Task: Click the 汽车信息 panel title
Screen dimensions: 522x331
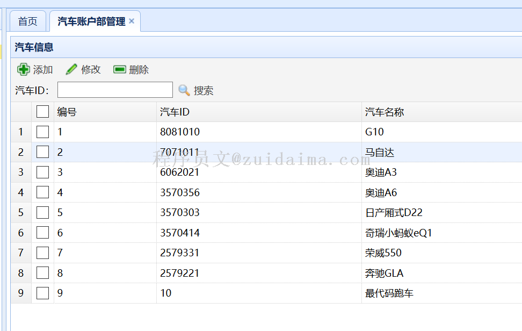Action: coord(34,47)
